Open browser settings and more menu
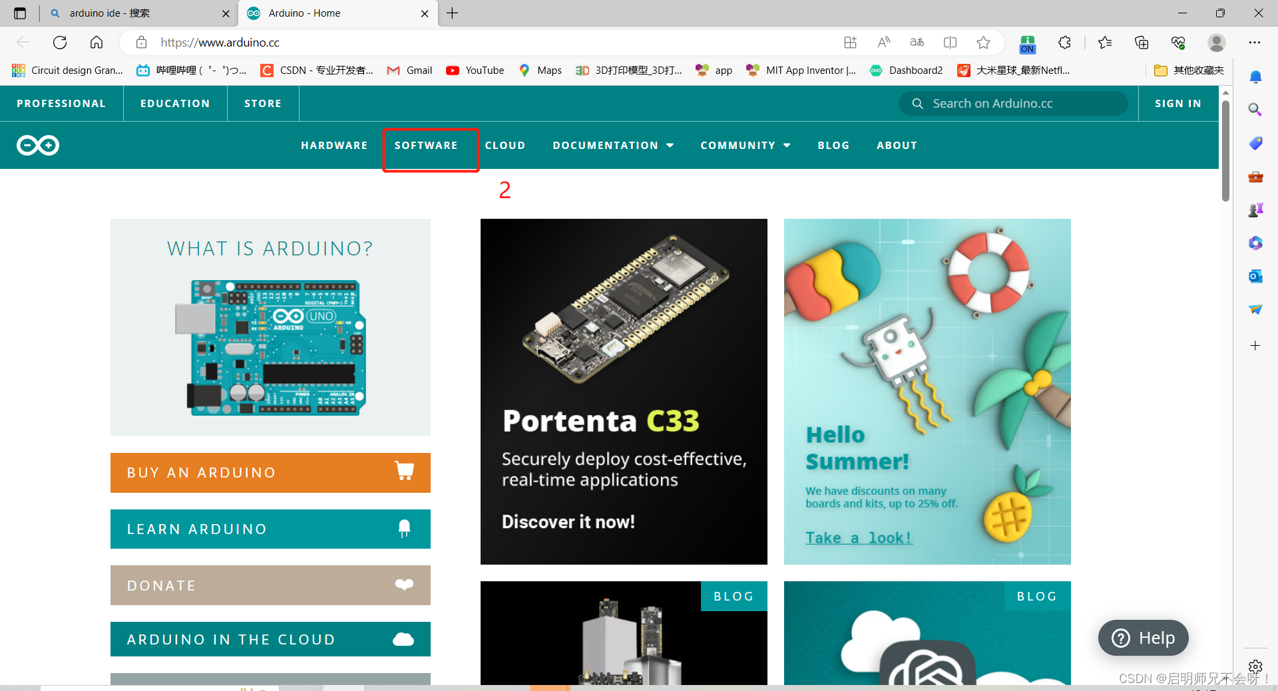The height and width of the screenshot is (691, 1278). coord(1255,43)
